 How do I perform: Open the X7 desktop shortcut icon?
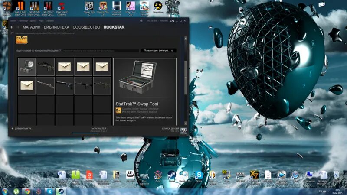tap(254, 176)
